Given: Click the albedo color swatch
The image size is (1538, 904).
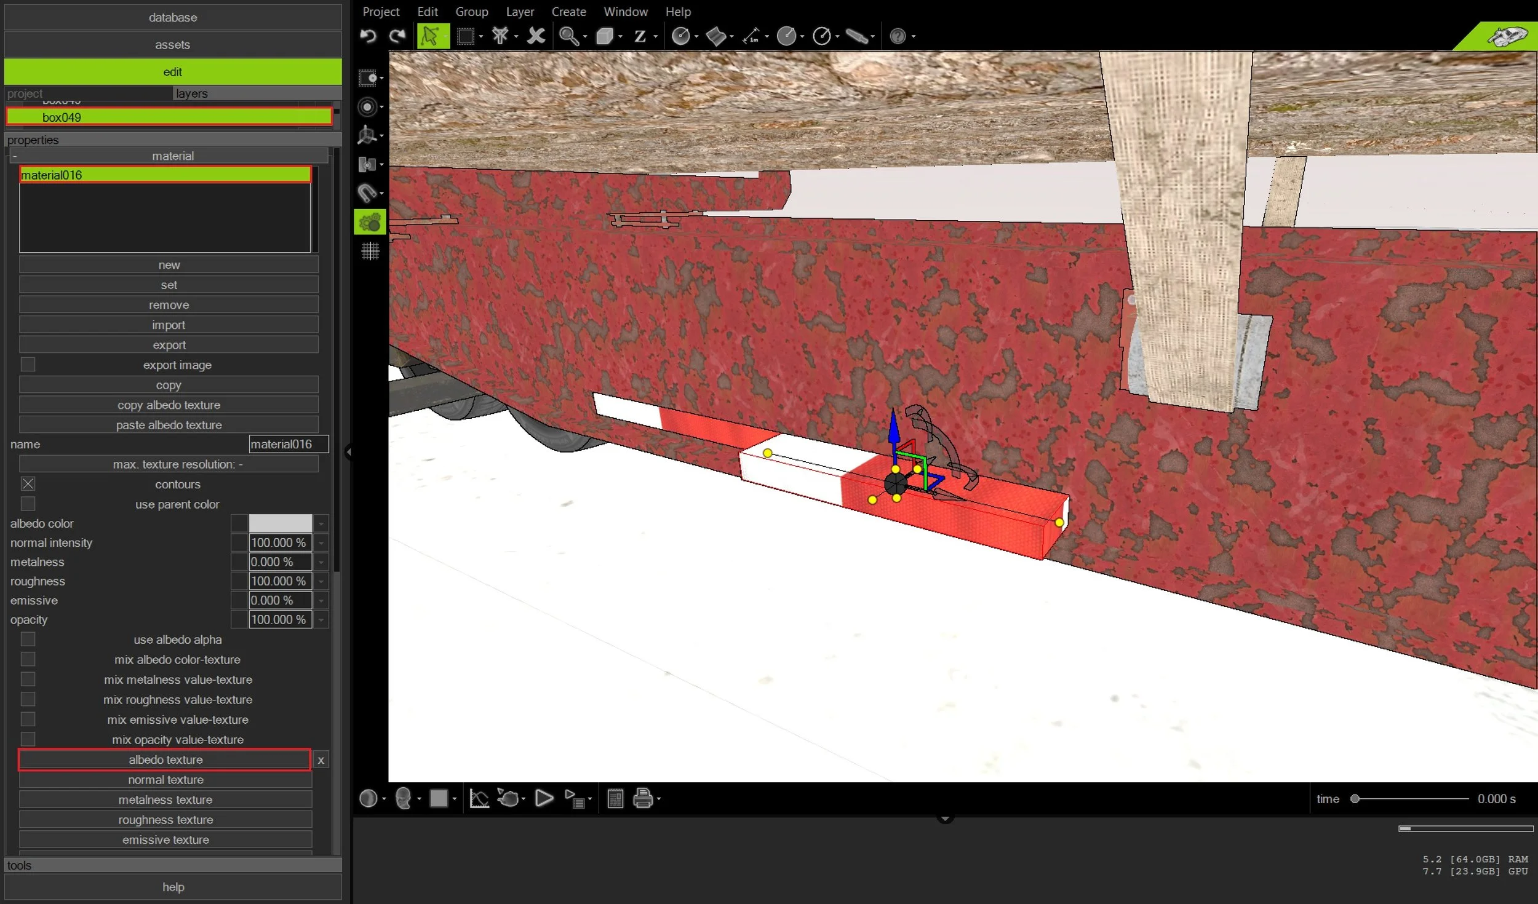Looking at the screenshot, I should pos(280,523).
